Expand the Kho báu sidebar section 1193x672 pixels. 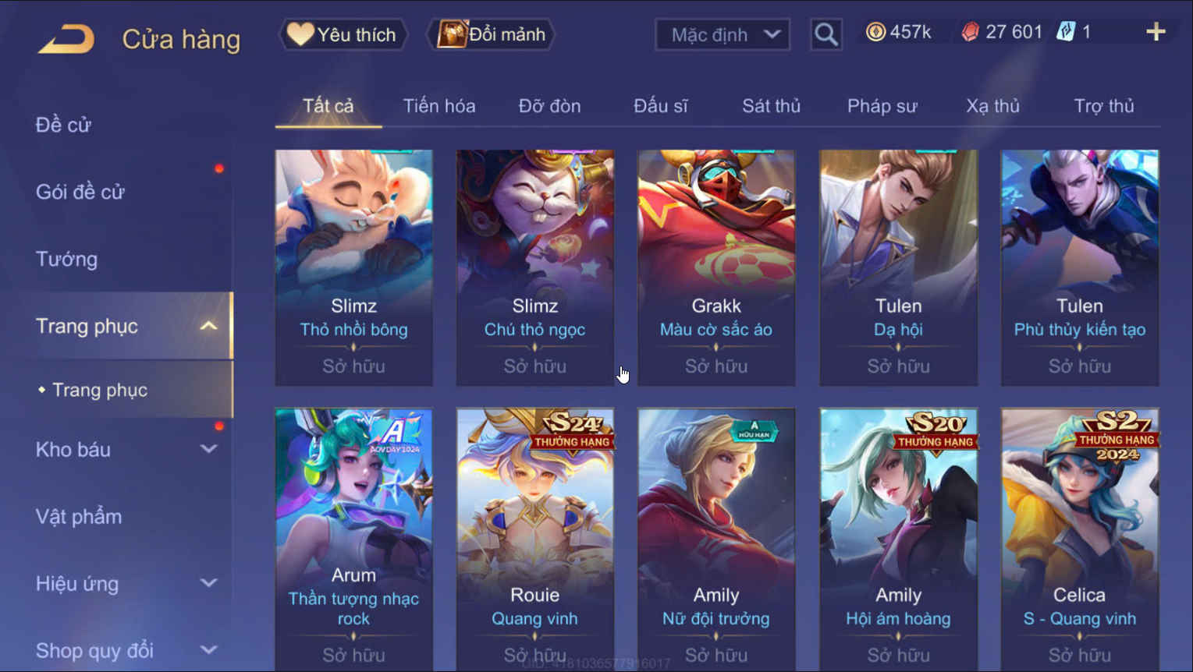pyautogui.click(x=208, y=449)
